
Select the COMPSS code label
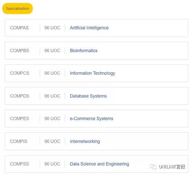[19, 164]
